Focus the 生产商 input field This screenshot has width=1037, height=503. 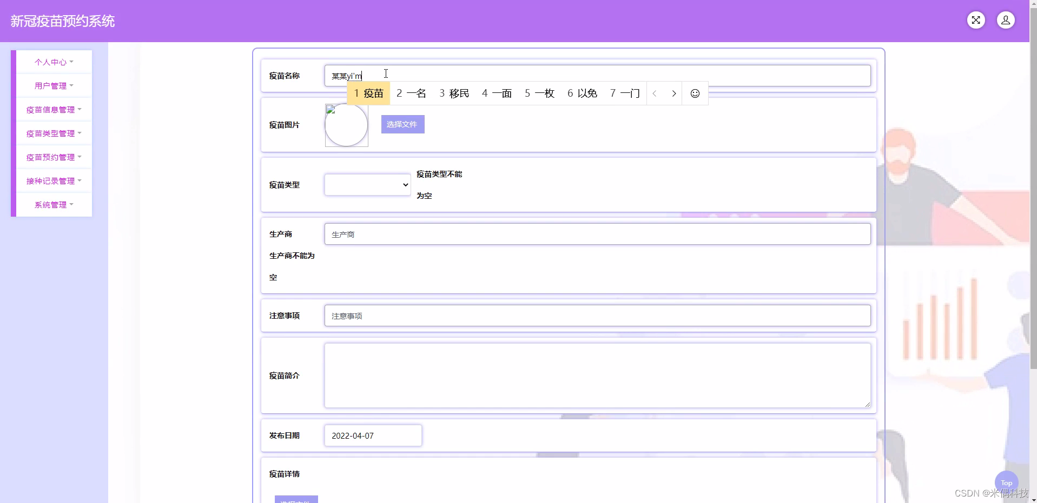(x=597, y=234)
